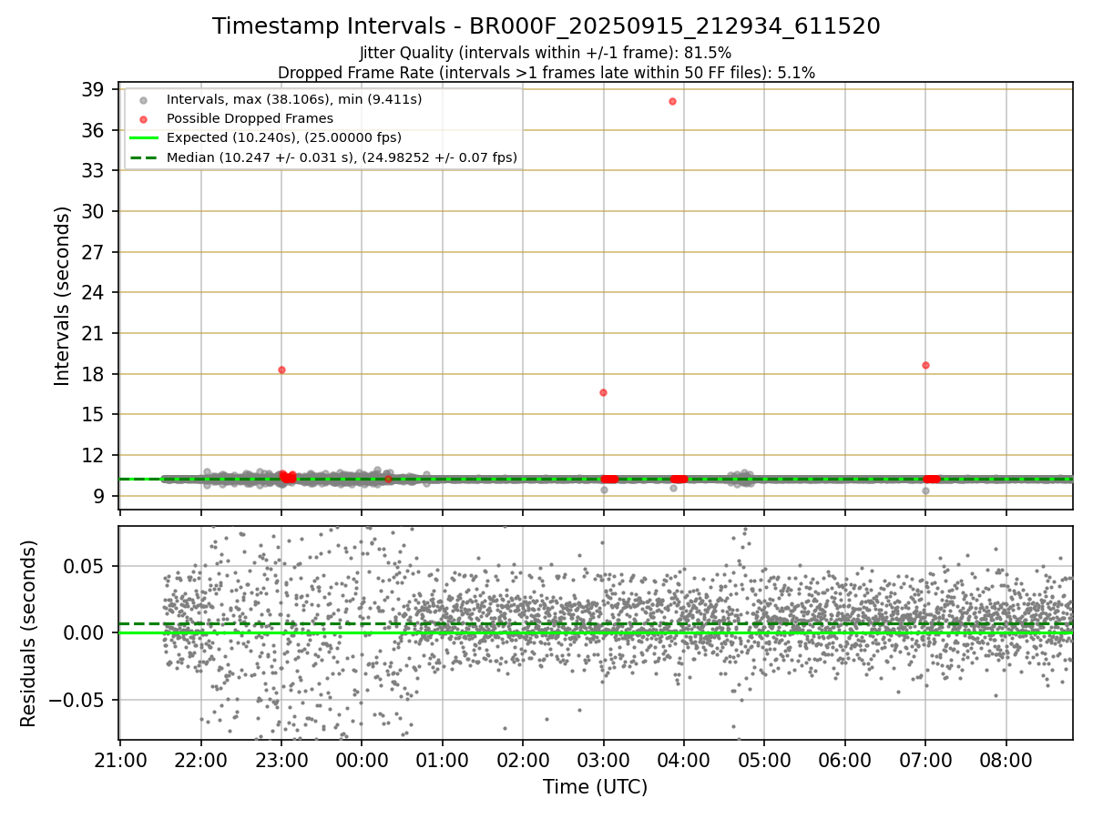
Task: Click x-axis tick label "03:00"
Action: click(x=604, y=760)
